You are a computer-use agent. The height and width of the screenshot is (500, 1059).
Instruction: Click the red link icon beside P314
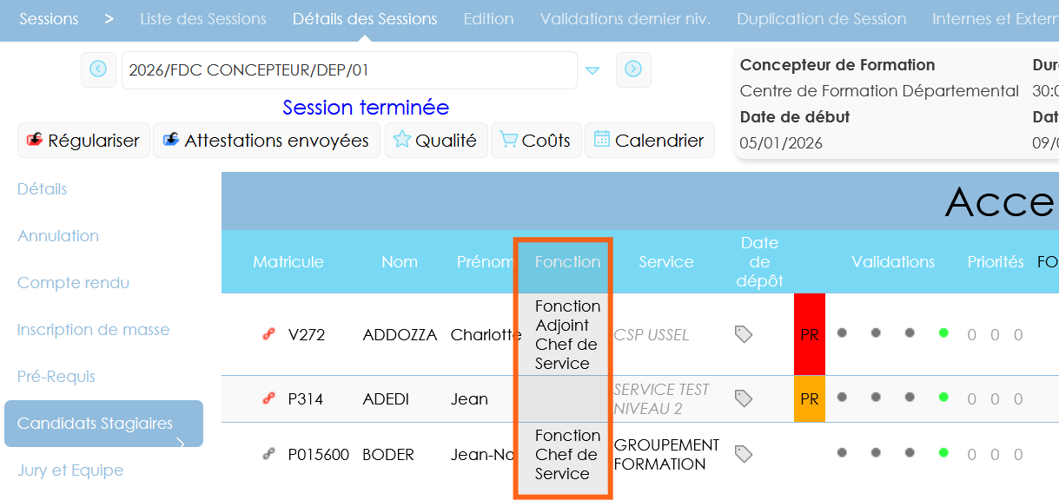(269, 398)
